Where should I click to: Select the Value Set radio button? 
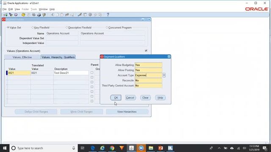click(8, 27)
